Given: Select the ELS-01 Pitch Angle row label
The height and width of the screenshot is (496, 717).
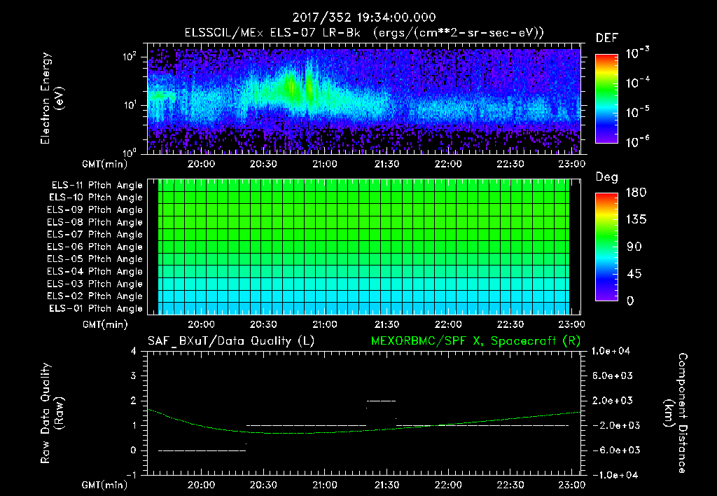Looking at the screenshot, I should 96,308.
